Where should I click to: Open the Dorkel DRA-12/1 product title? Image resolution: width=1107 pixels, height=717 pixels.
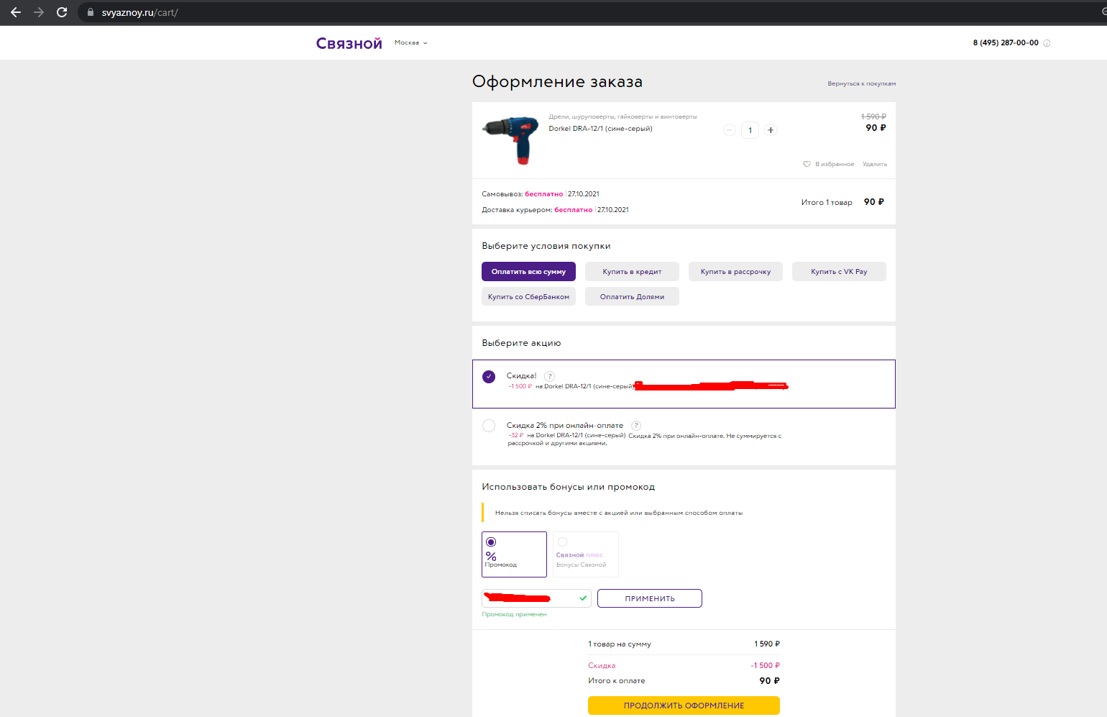coord(600,129)
